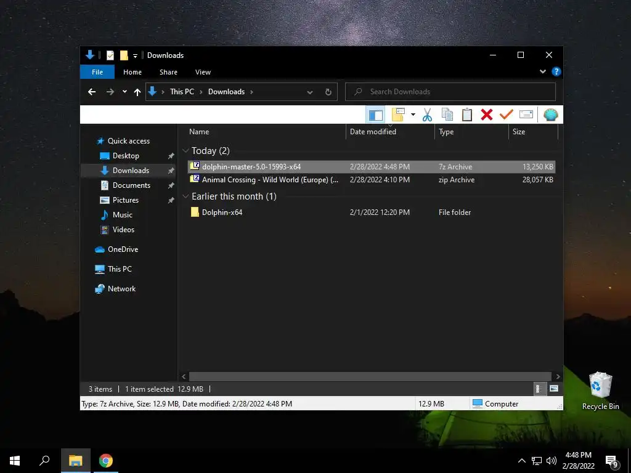Unpin Desktop via its pin icon
Screen dimensions: 631x473
171,156
